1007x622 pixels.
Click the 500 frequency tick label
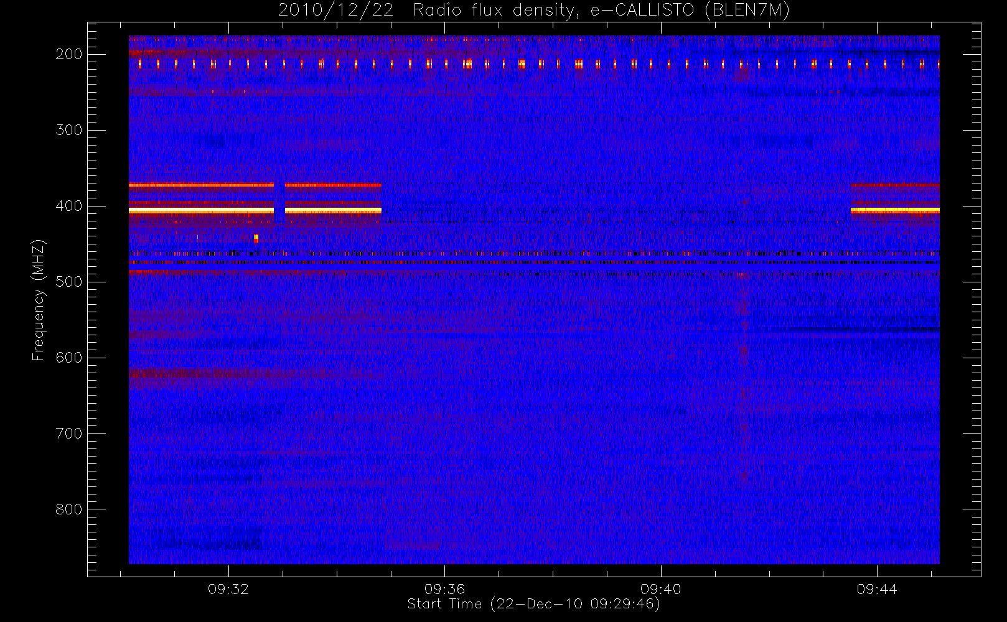click(69, 282)
